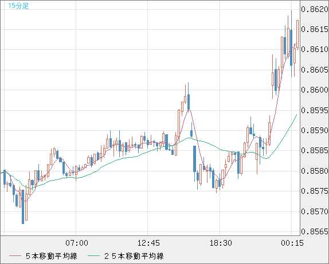Click the 0.8610 price axis label
Viewport: 329px width, 264px height.
point(315,49)
